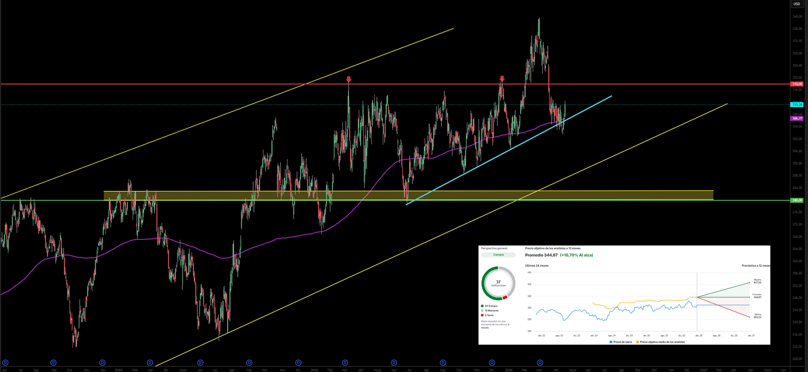Click the dividend marker near March 2024
This screenshot has width=808, height=372.
click(x=150, y=362)
